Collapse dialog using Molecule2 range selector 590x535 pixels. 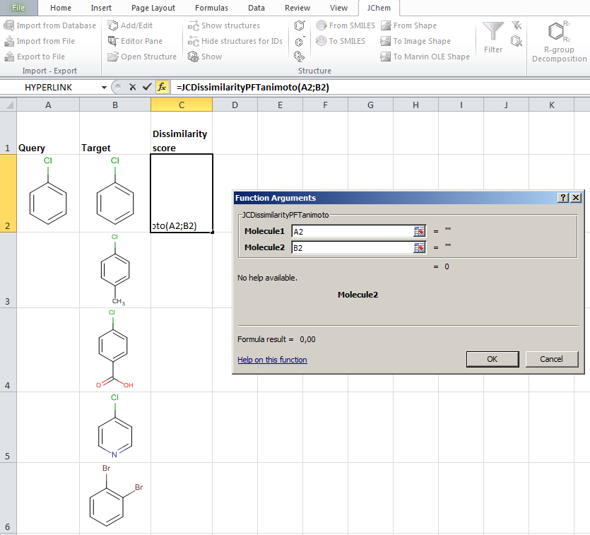tap(420, 247)
